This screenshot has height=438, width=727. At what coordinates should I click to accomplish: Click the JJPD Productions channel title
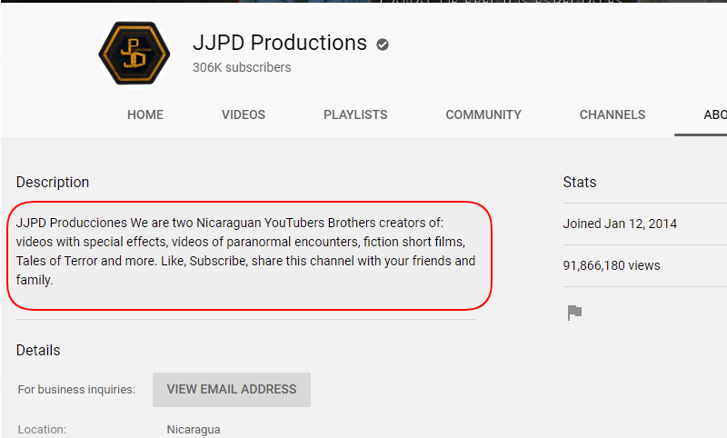tap(280, 43)
